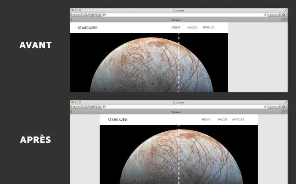Click the add bookmark plus icon in the top browser
The height and width of the screenshot is (184, 296).
coord(99,15)
